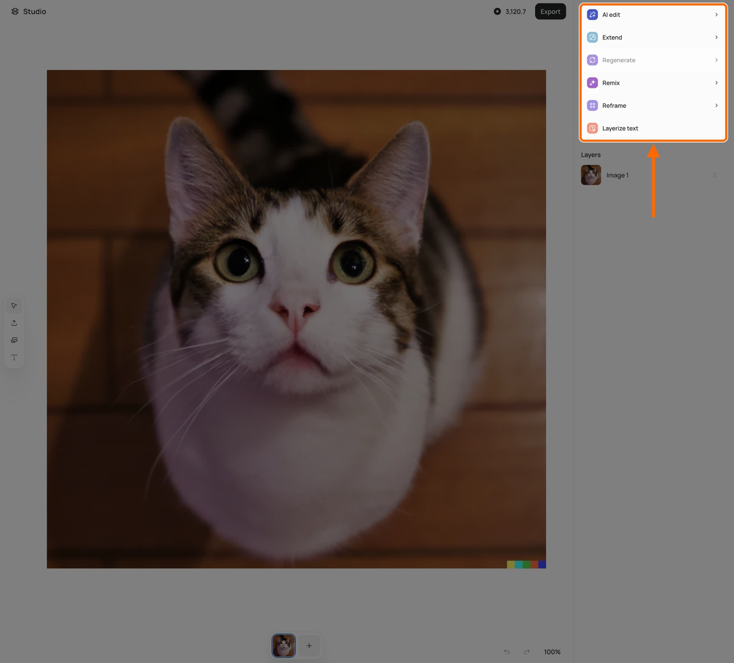Grab the Image 1 layer drag handle

[715, 175]
